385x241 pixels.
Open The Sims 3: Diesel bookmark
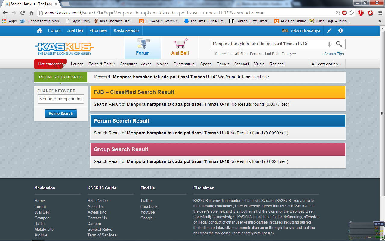(205, 21)
